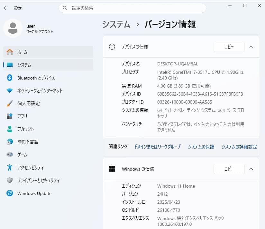Select the ネットワークとインターネット sidebar icon
The height and width of the screenshot is (229, 265).
(9, 90)
